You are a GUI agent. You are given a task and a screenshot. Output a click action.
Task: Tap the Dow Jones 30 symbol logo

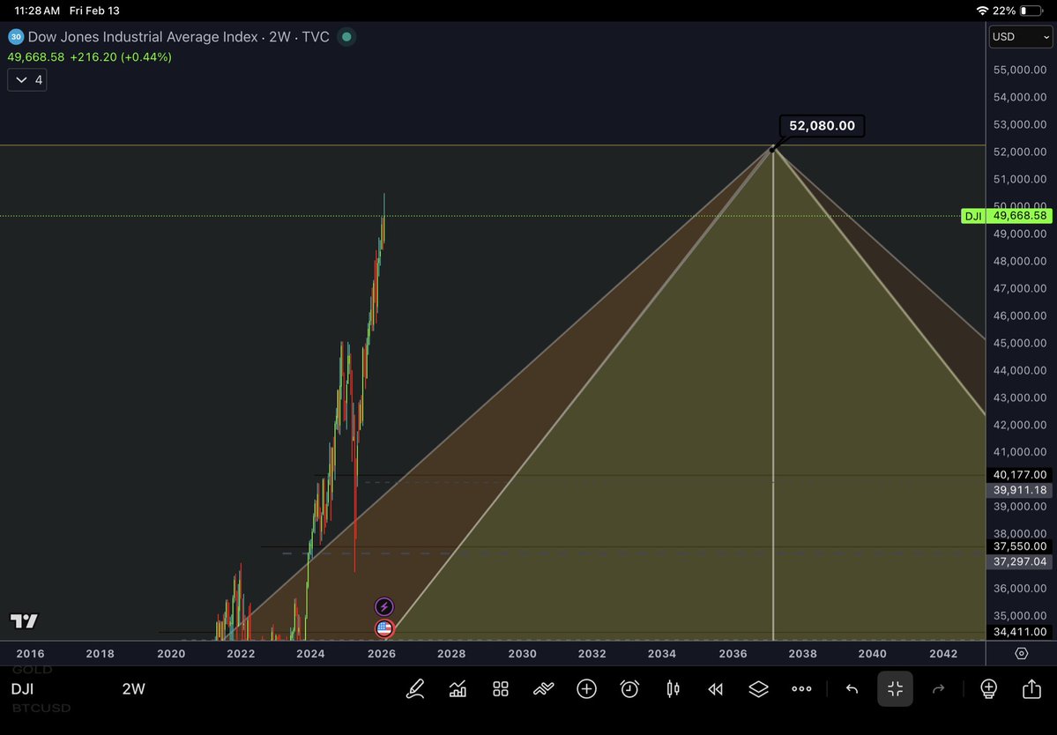pos(16,36)
